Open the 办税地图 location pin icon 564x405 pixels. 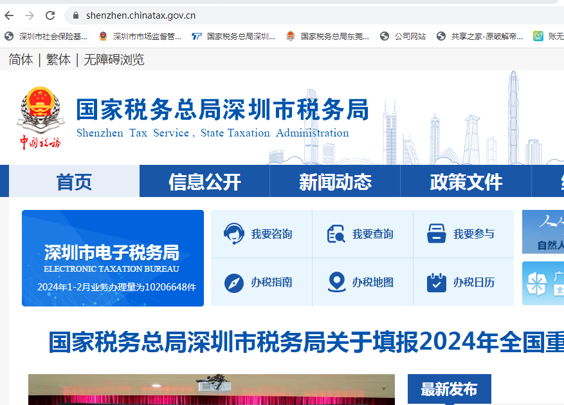[336, 282]
